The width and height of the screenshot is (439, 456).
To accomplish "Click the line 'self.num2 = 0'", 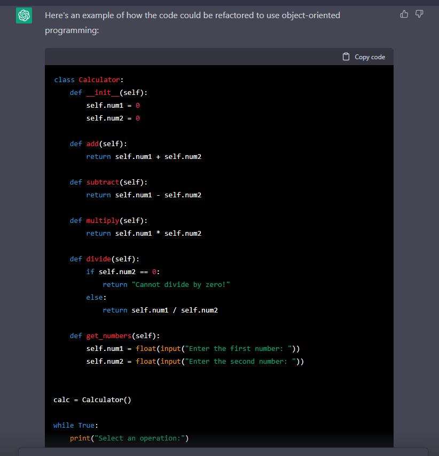I will coord(113,118).
